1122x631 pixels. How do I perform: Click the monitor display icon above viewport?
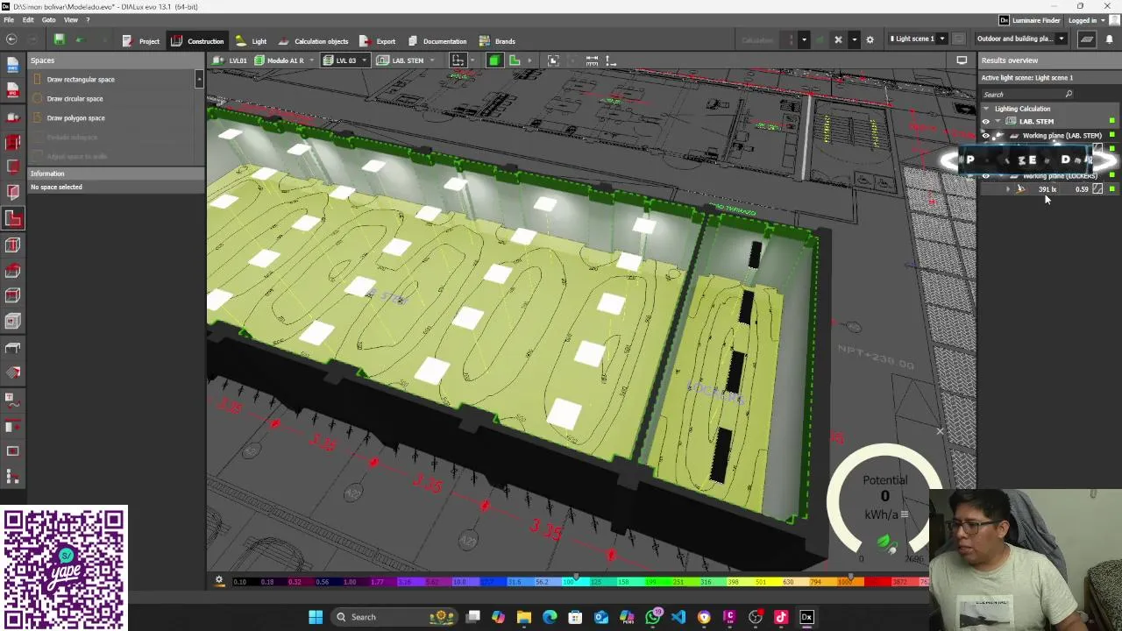[962, 60]
